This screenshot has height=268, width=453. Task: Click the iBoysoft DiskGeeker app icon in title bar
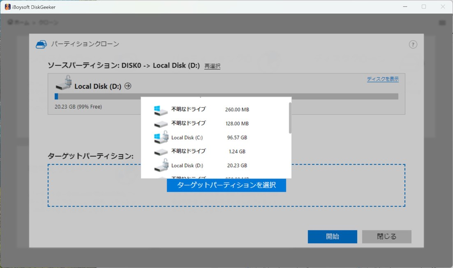(7, 7)
